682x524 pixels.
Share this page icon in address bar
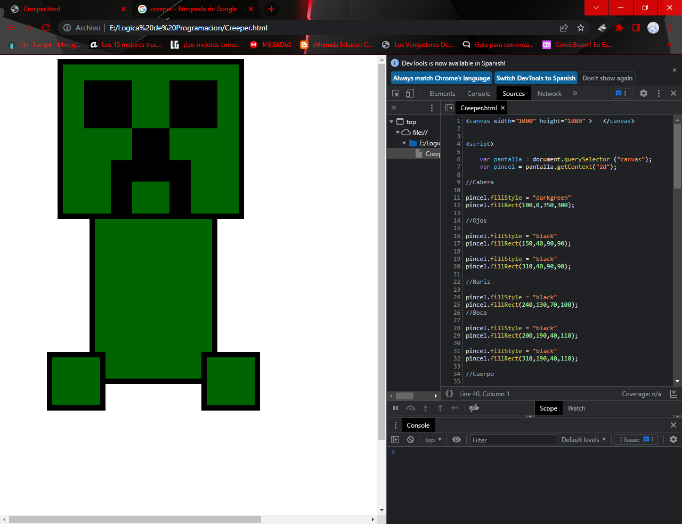tap(564, 28)
